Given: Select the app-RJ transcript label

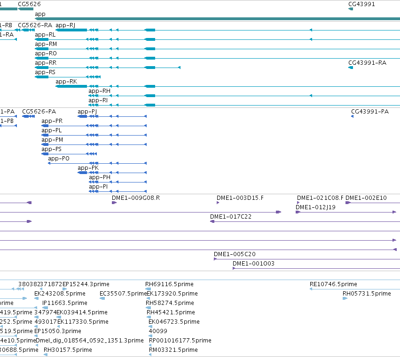Looking at the screenshot, I should pos(65,25).
